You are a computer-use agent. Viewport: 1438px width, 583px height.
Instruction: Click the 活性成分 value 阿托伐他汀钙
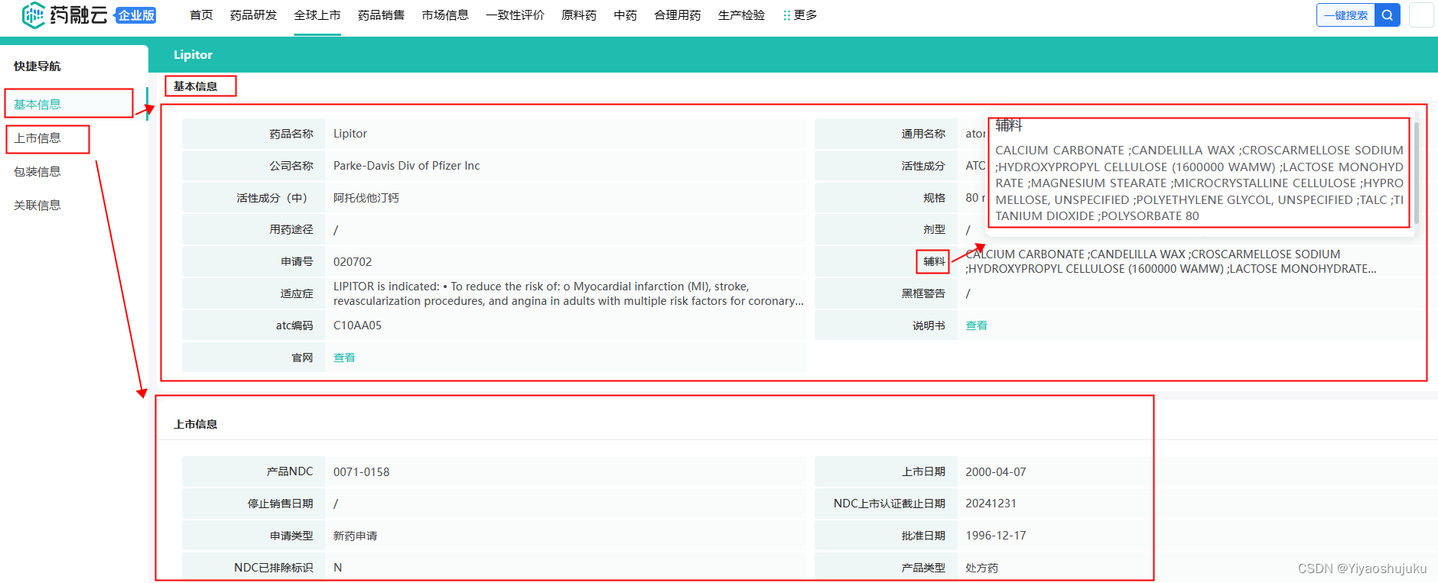click(x=366, y=198)
